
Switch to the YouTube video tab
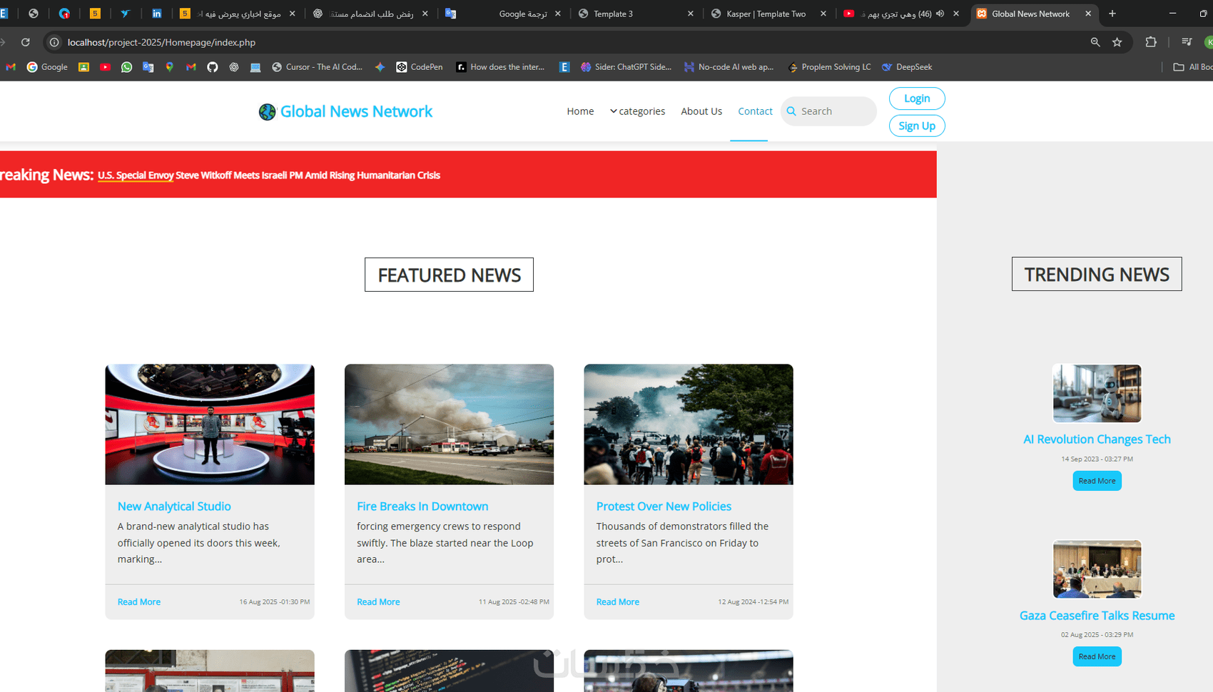coord(903,14)
